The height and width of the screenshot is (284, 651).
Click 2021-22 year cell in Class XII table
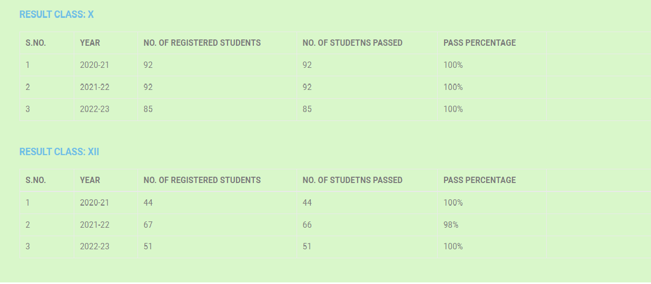point(95,225)
